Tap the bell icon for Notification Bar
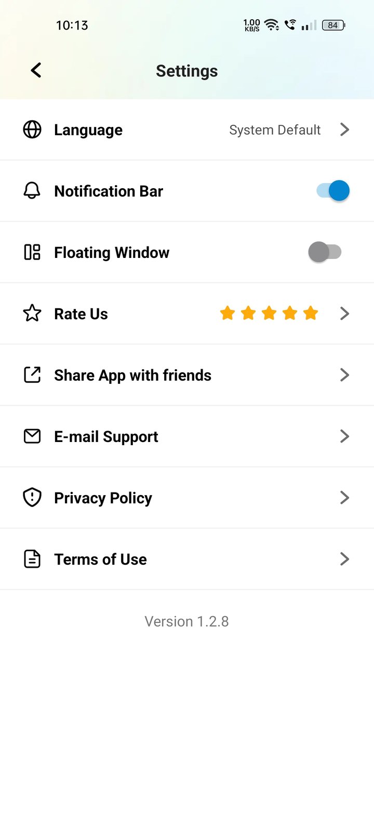 coord(32,191)
